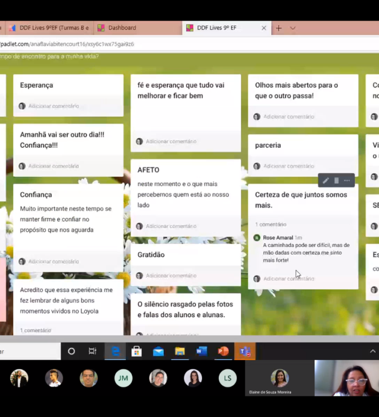This screenshot has height=417, width=379.
Task: Click the pencil edit icon on the post
Action: tap(325, 181)
